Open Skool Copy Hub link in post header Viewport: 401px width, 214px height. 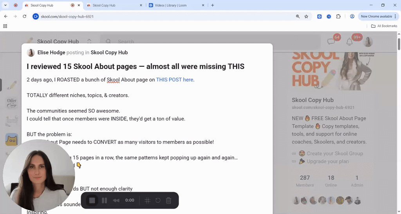click(x=109, y=53)
